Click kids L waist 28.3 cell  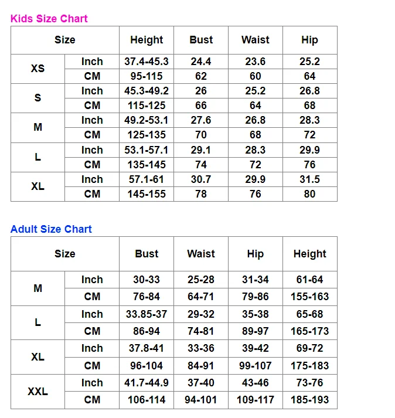[256, 150]
